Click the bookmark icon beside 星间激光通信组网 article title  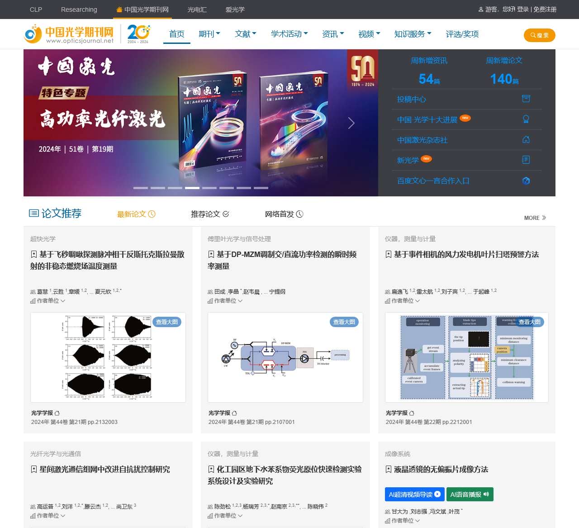point(34,470)
